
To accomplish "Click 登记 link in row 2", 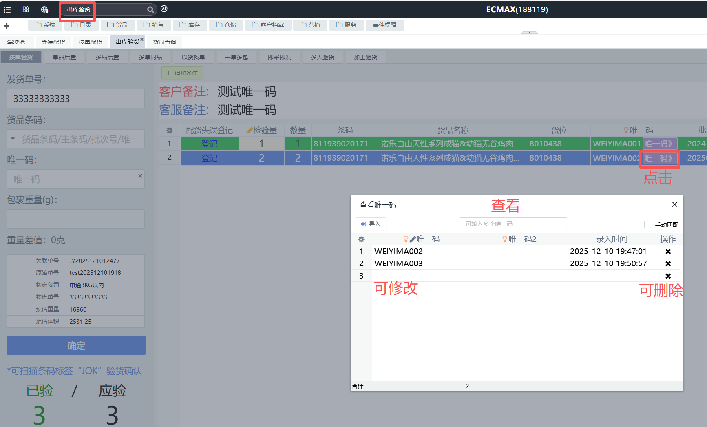I will pyautogui.click(x=210, y=158).
